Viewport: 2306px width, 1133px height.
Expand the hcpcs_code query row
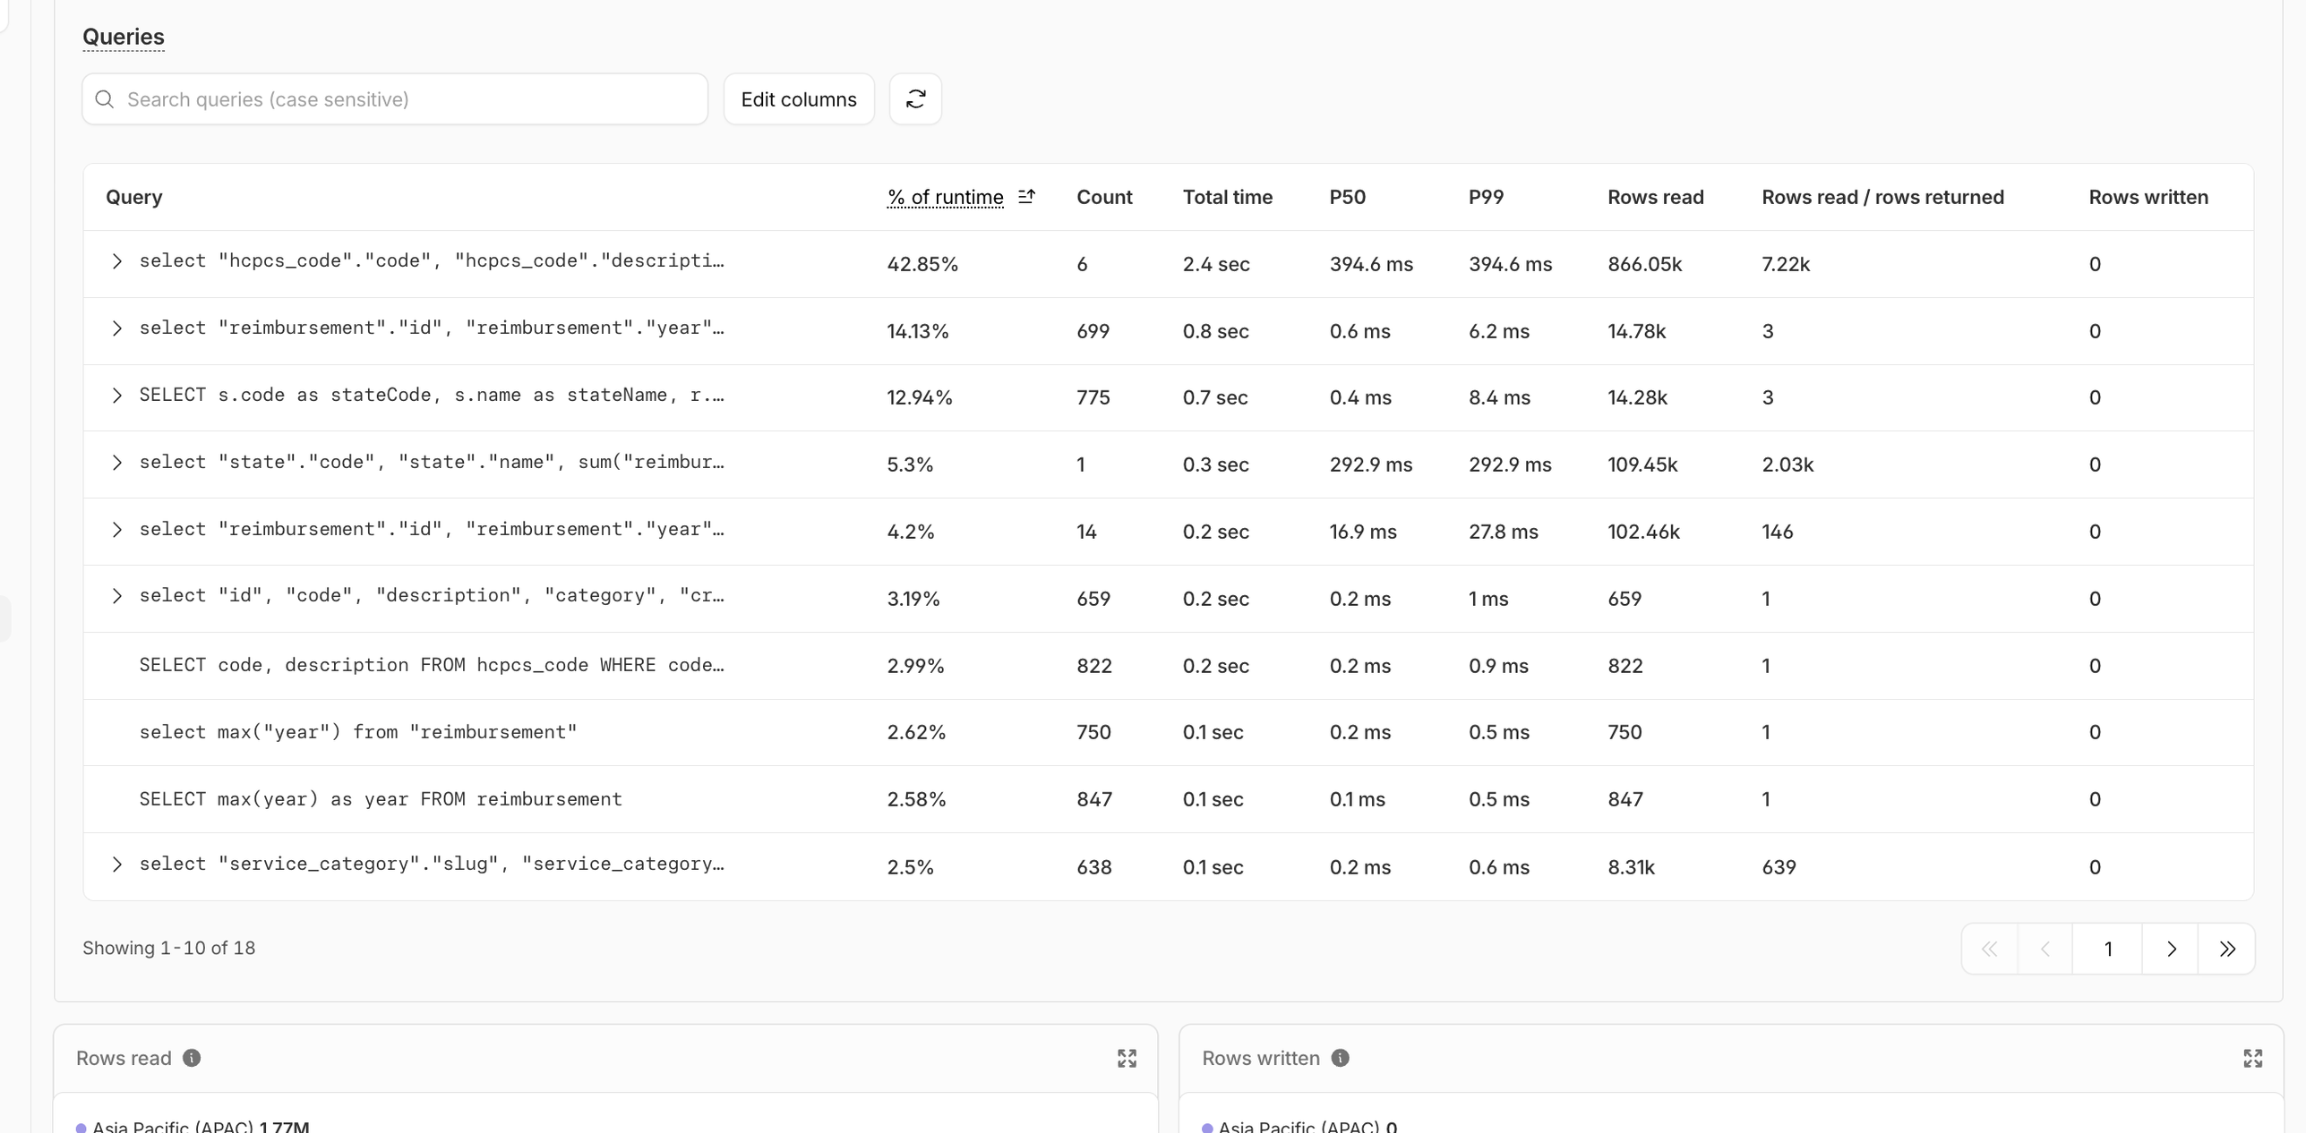116,261
